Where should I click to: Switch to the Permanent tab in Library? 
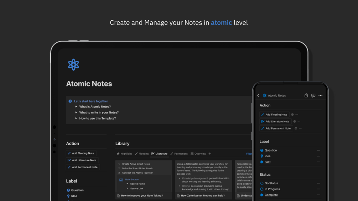179,154
